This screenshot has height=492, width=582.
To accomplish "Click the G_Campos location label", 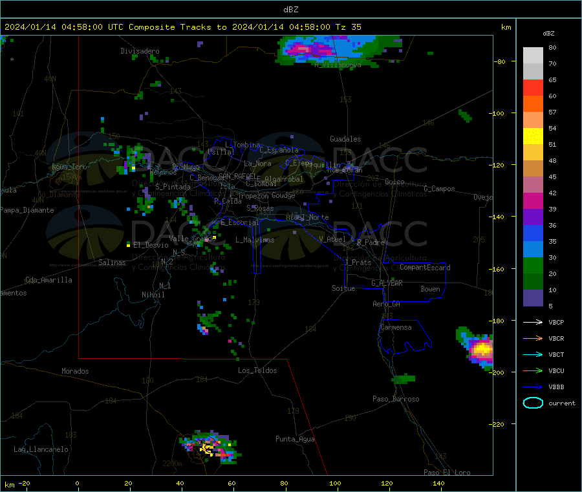I will click(x=439, y=189).
